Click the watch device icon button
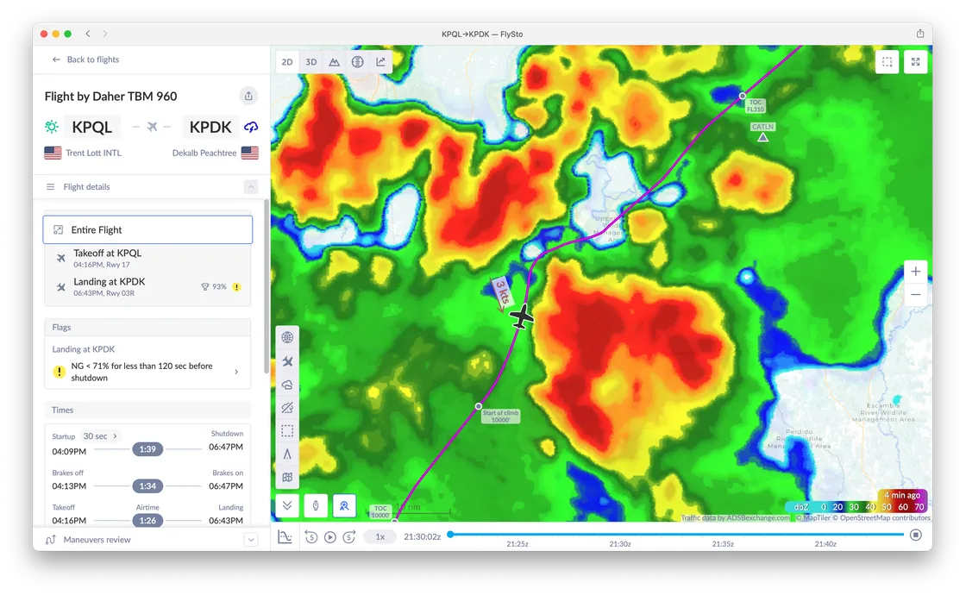 click(316, 505)
